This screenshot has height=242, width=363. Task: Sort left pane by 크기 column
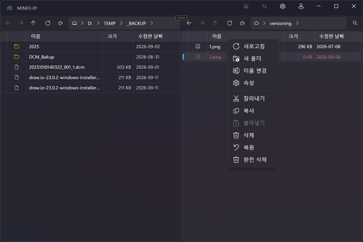coord(118,36)
